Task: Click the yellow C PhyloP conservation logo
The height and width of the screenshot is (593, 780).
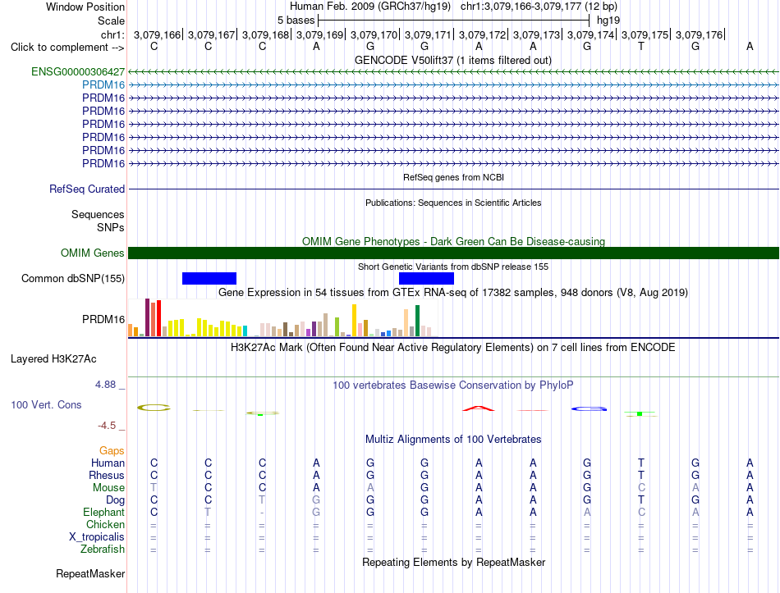Action: pyautogui.click(x=154, y=408)
